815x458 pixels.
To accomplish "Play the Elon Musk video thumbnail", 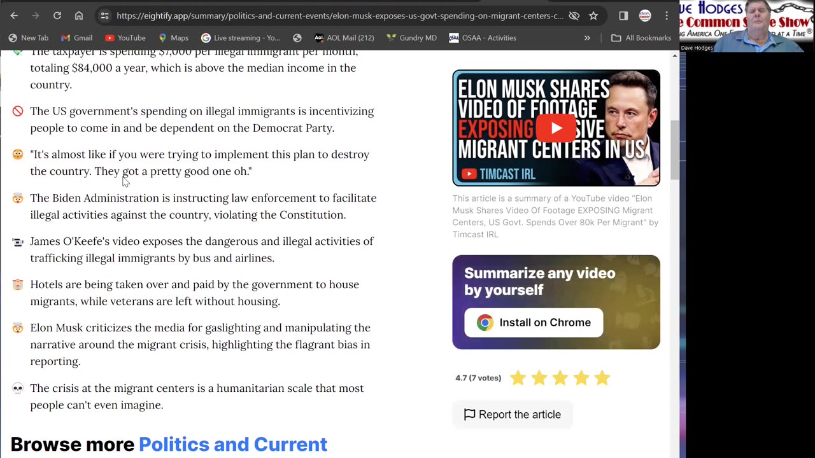I will [556, 128].
